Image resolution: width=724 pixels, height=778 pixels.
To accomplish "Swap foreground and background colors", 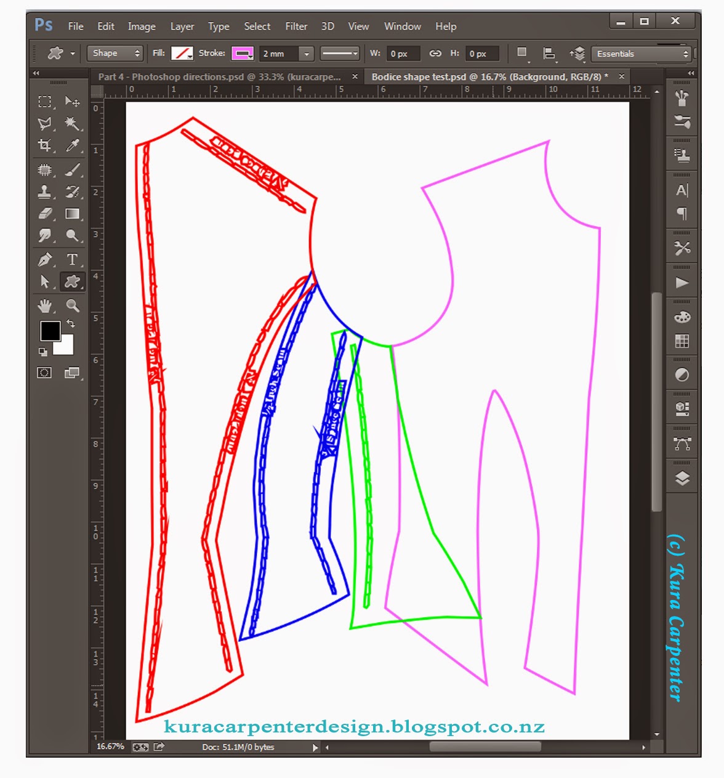I will pyautogui.click(x=70, y=322).
